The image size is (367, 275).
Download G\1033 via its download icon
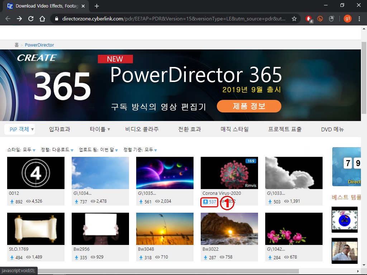[x=270, y=202]
